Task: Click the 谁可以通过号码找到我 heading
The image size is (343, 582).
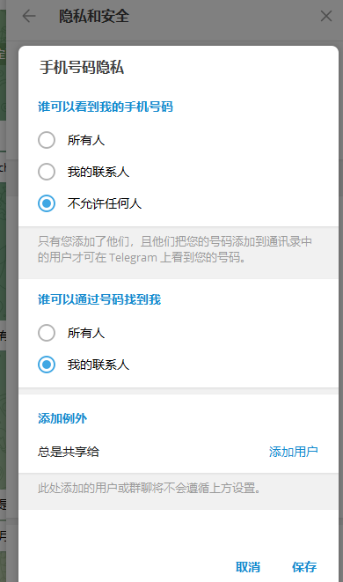Action: pos(99,299)
